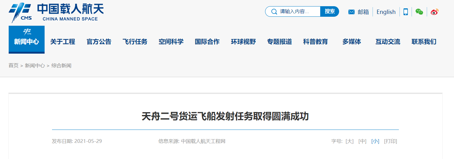Click the [打印] print link
The image size is (454, 159).
coord(391,141)
